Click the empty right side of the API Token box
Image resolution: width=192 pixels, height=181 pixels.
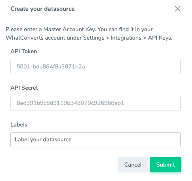point(133,66)
